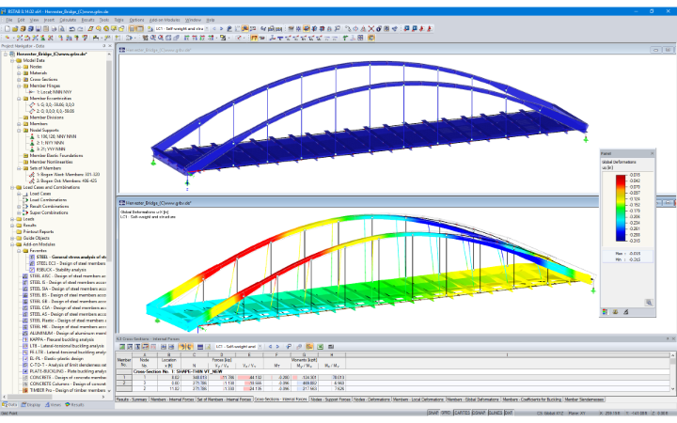Toggle checkbox of STEEL - General stress analysis
This screenshot has width=677, height=423.
(32, 258)
